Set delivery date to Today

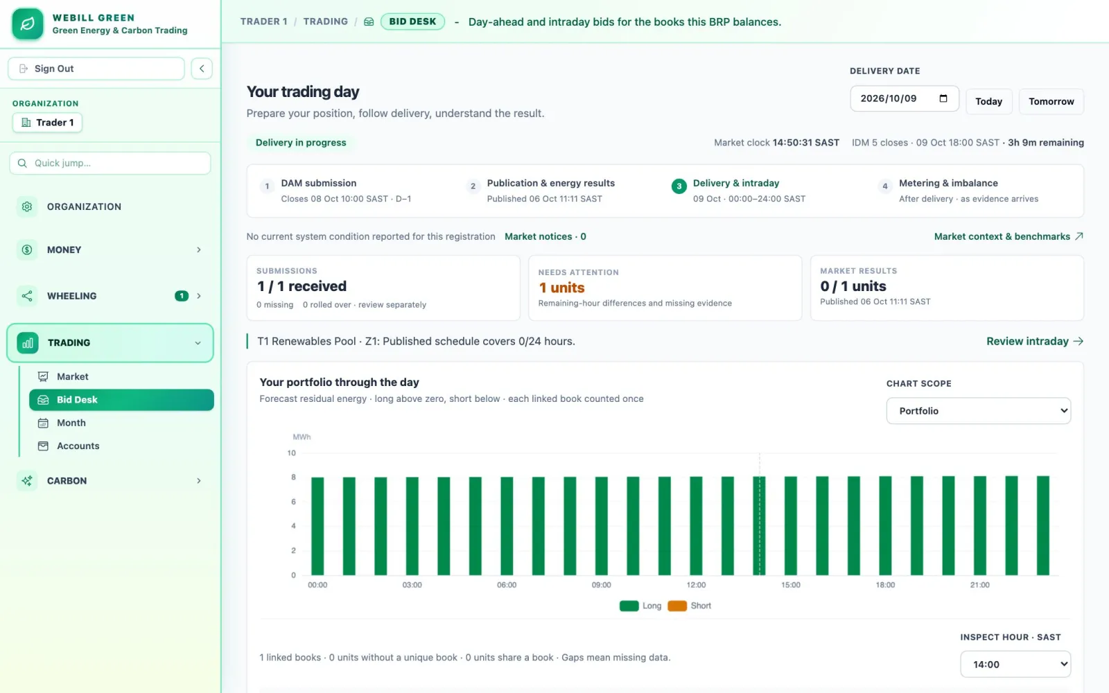point(988,101)
